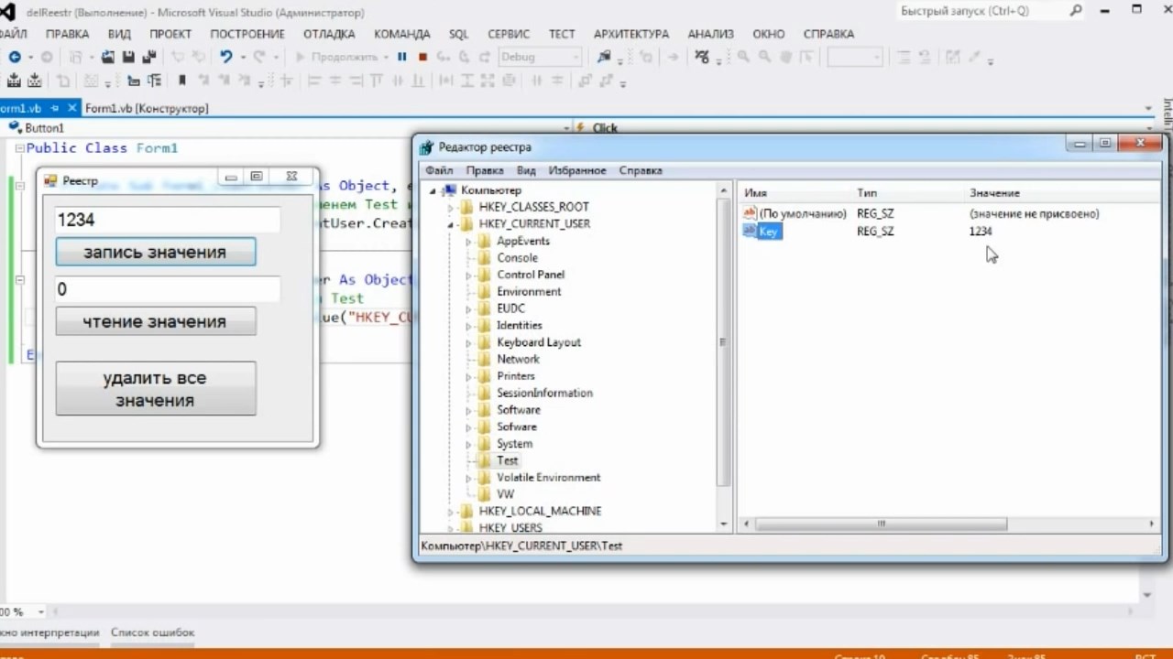
Task: Select the Environment registry key
Action: (529, 292)
